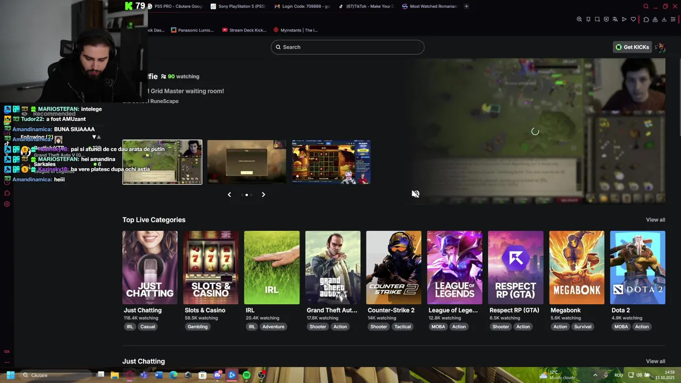Screen dimensions: 681x383
Task: View all Top Live Categories
Action: tap(655, 220)
